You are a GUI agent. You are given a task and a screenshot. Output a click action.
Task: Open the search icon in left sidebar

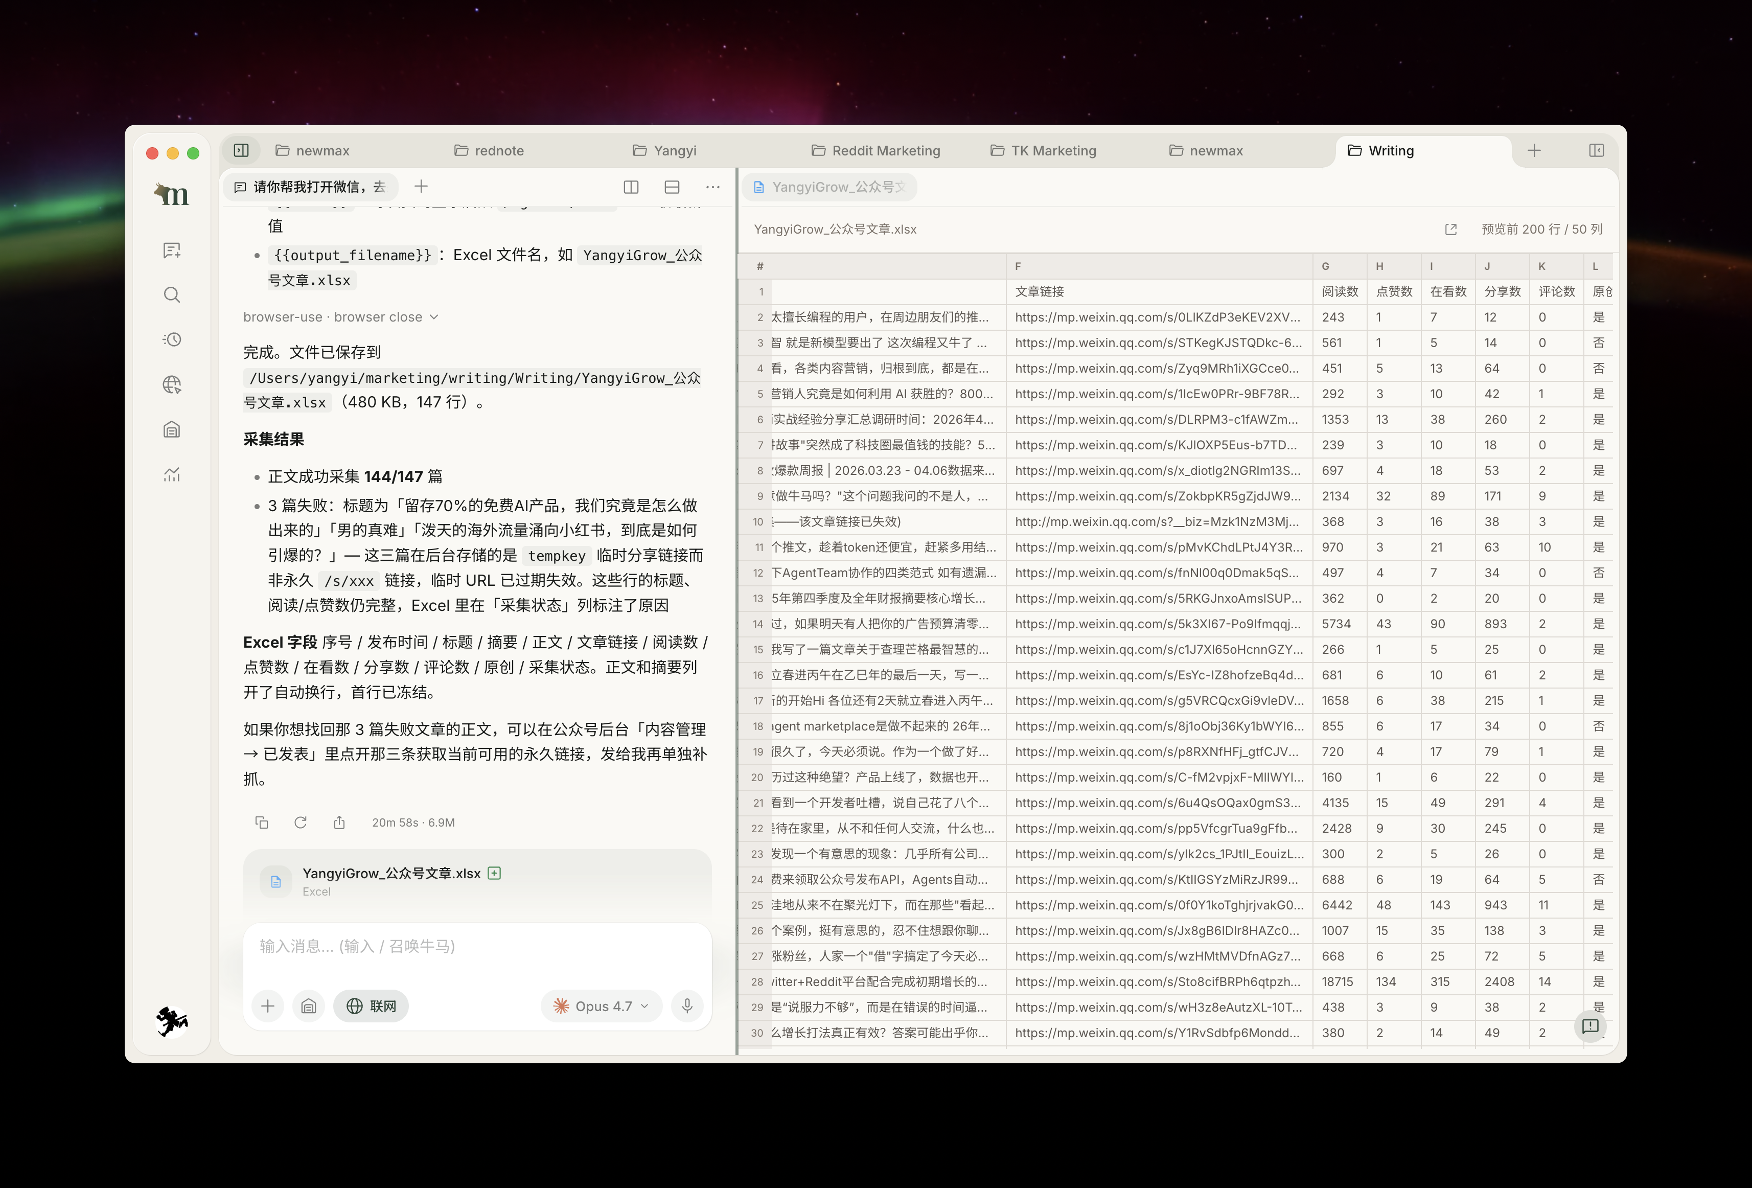[172, 295]
